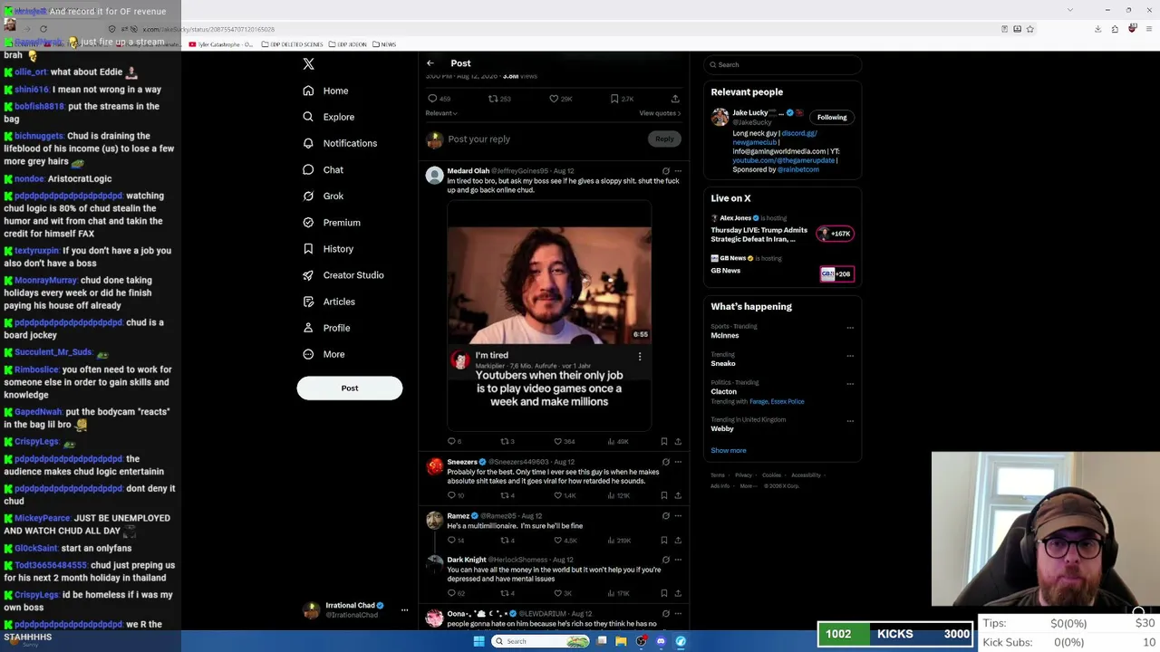The height and width of the screenshot is (652, 1160).
Task: Open the youtube.com/@thegamerupdate link
Action: pos(783,160)
